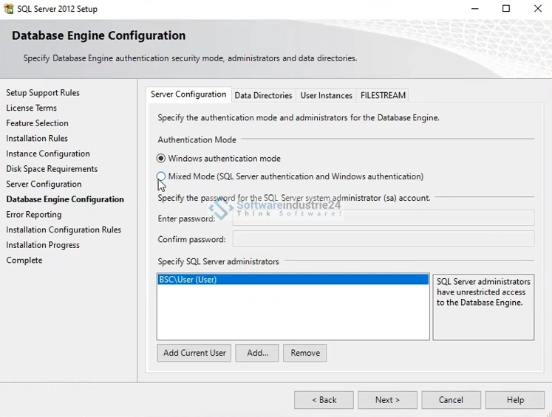The width and height of the screenshot is (552, 417).
Task: Click the Add... button
Action: (257, 353)
